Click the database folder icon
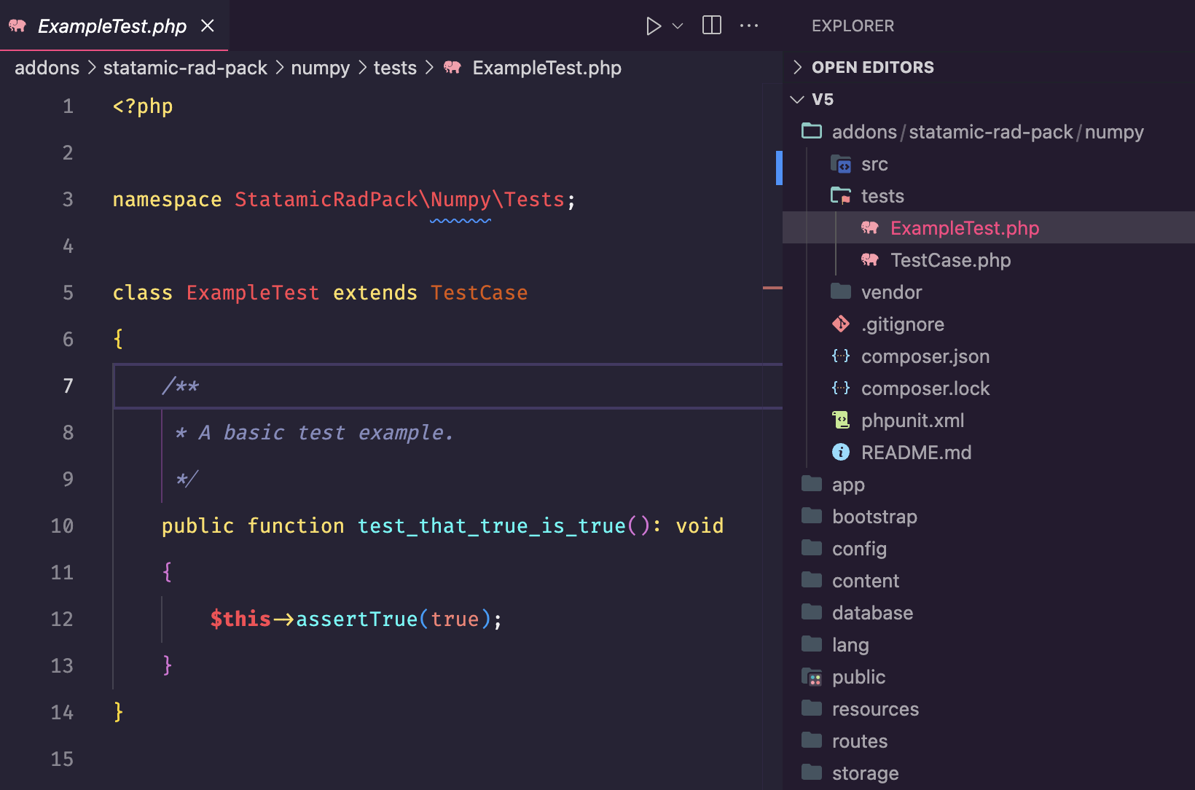Viewport: 1195px width, 790px height. pos(812,611)
